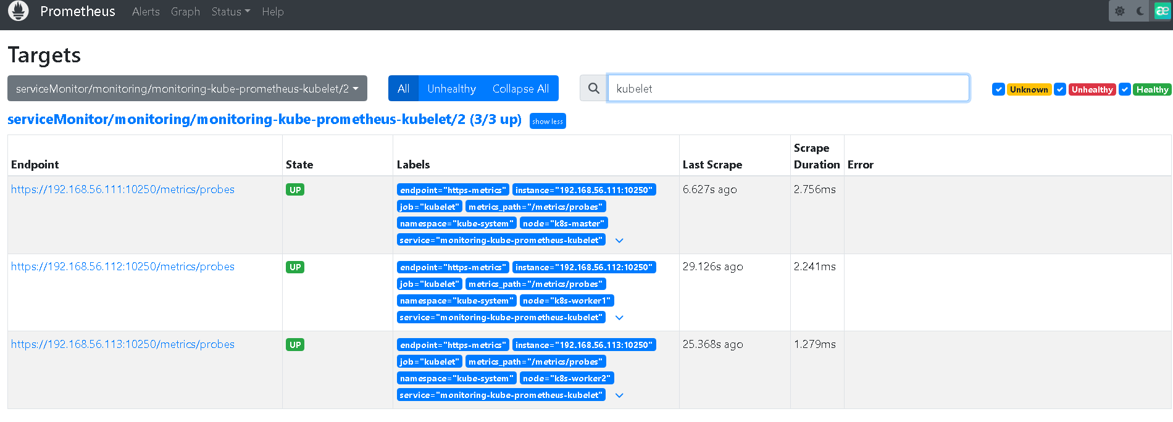The image size is (1173, 422).
Task: Click the UP state badge for 192.168.56.112
Action: coord(295,267)
